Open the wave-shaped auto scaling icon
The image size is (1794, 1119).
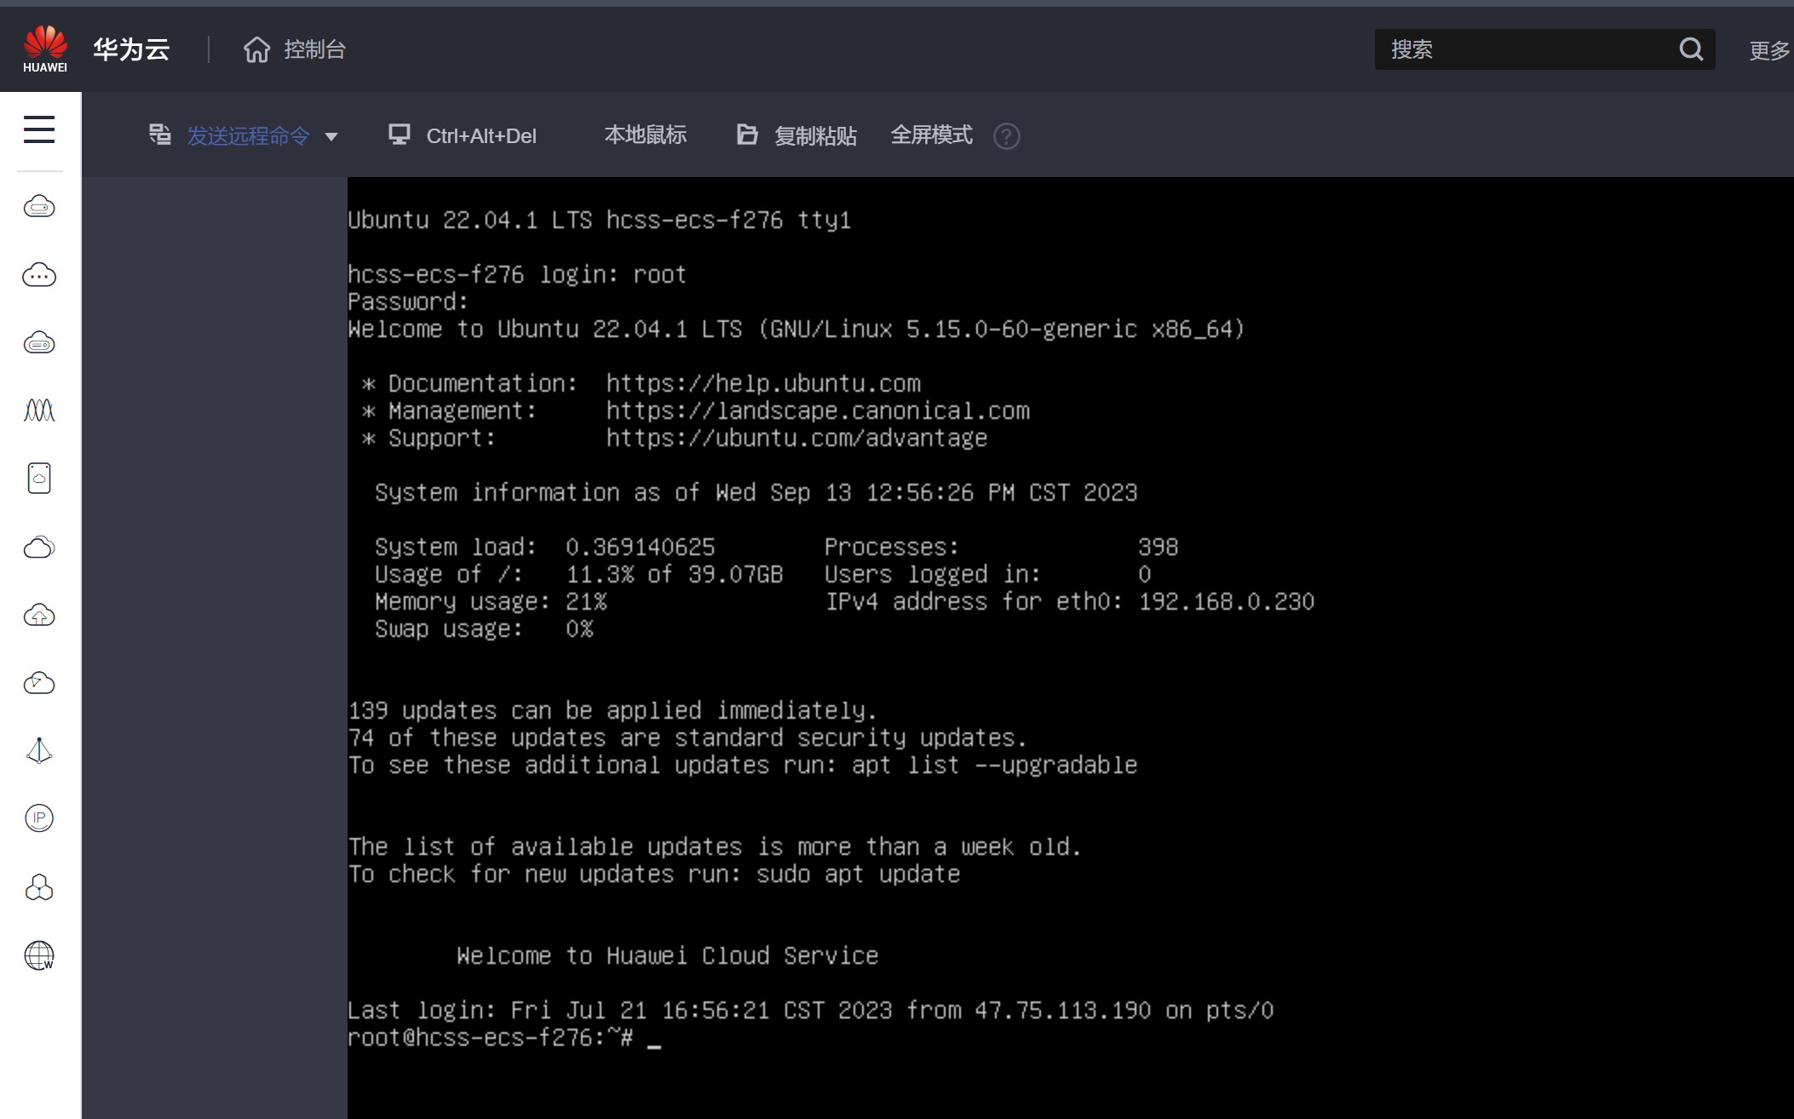tap(39, 410)
